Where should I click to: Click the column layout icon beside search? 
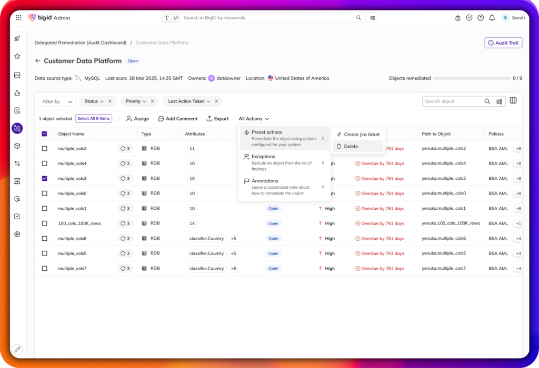point(513,101)
